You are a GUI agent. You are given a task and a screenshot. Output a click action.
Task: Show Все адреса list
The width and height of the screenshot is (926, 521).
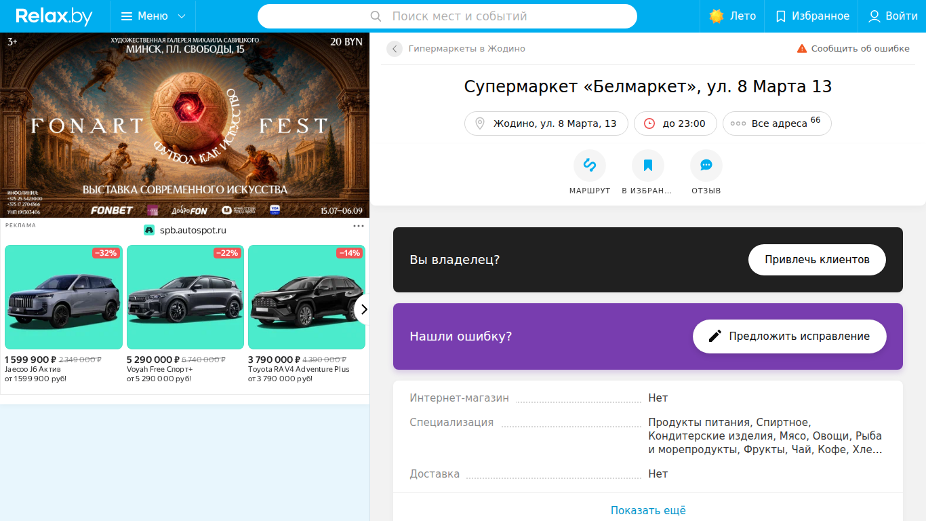point(777,123)
